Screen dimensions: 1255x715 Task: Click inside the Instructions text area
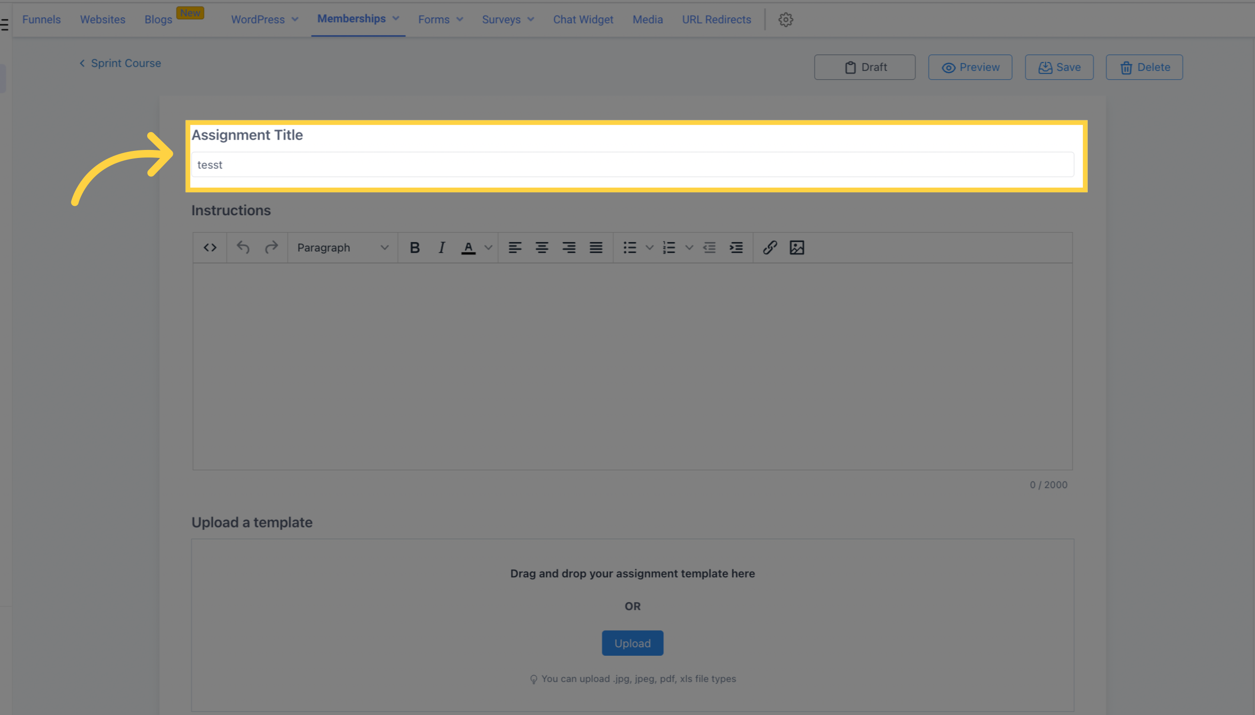coord(632,366)
